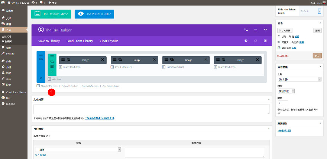Open the Divi Builder history icon
Viewport: 327px width, 159px height.
(265, 41)
